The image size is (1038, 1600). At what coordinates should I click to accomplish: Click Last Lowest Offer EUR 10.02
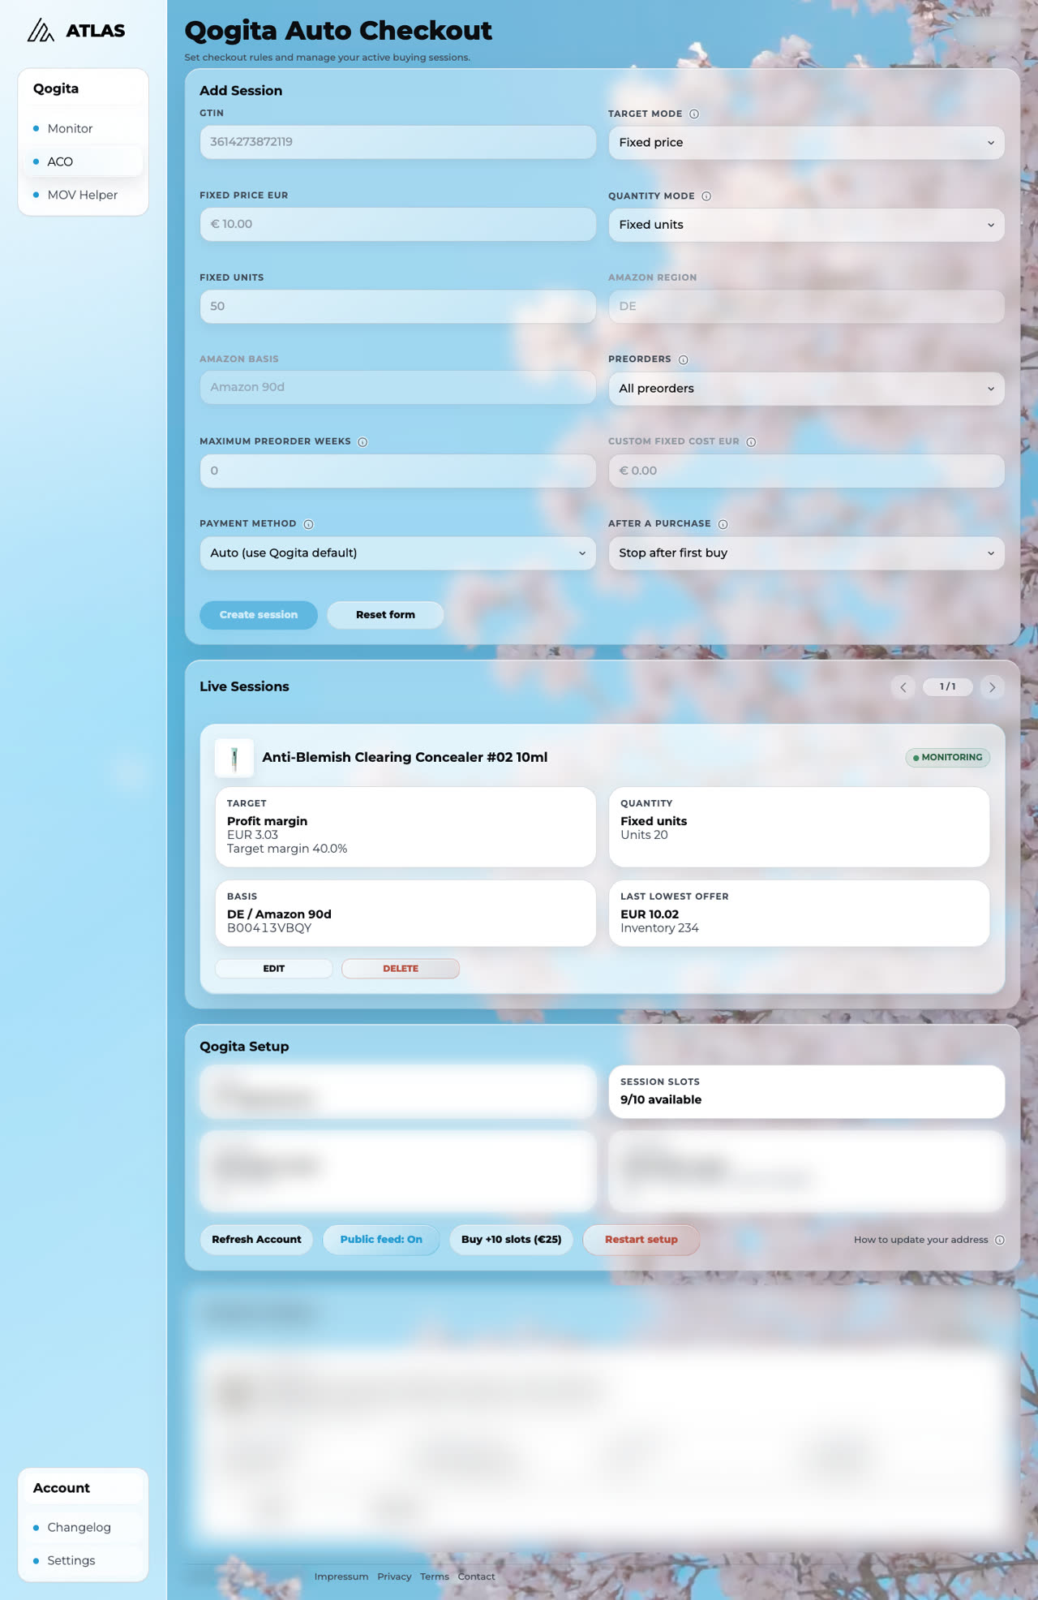(650, 914)
